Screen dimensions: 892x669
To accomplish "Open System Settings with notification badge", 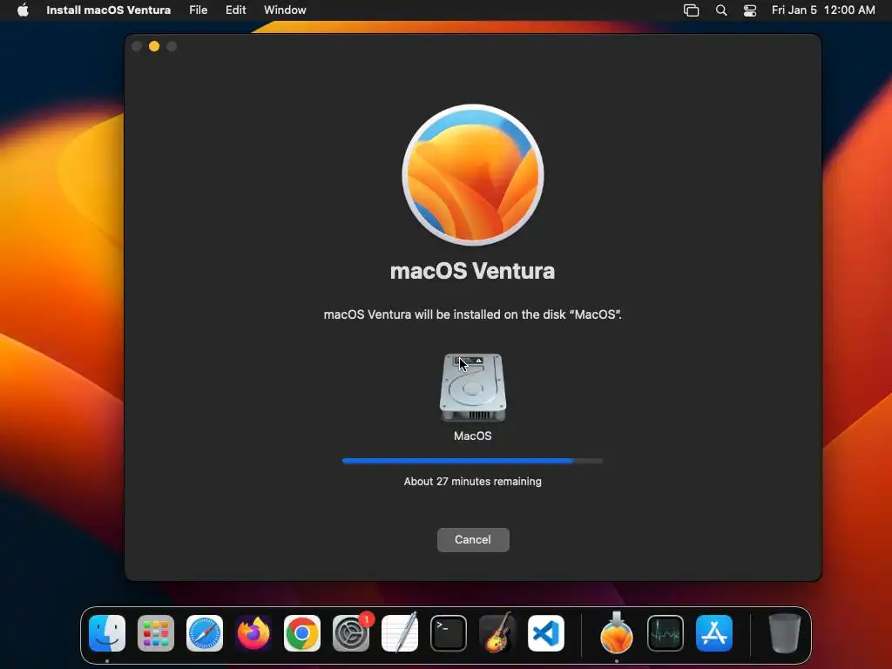I will point(351,632).
